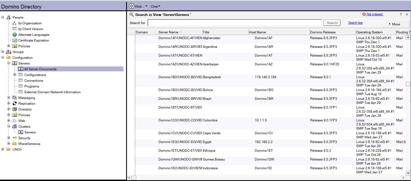Click the People icon in the tree
The width and height of the screenshot is (411, 181).
[x=8, y=17]
